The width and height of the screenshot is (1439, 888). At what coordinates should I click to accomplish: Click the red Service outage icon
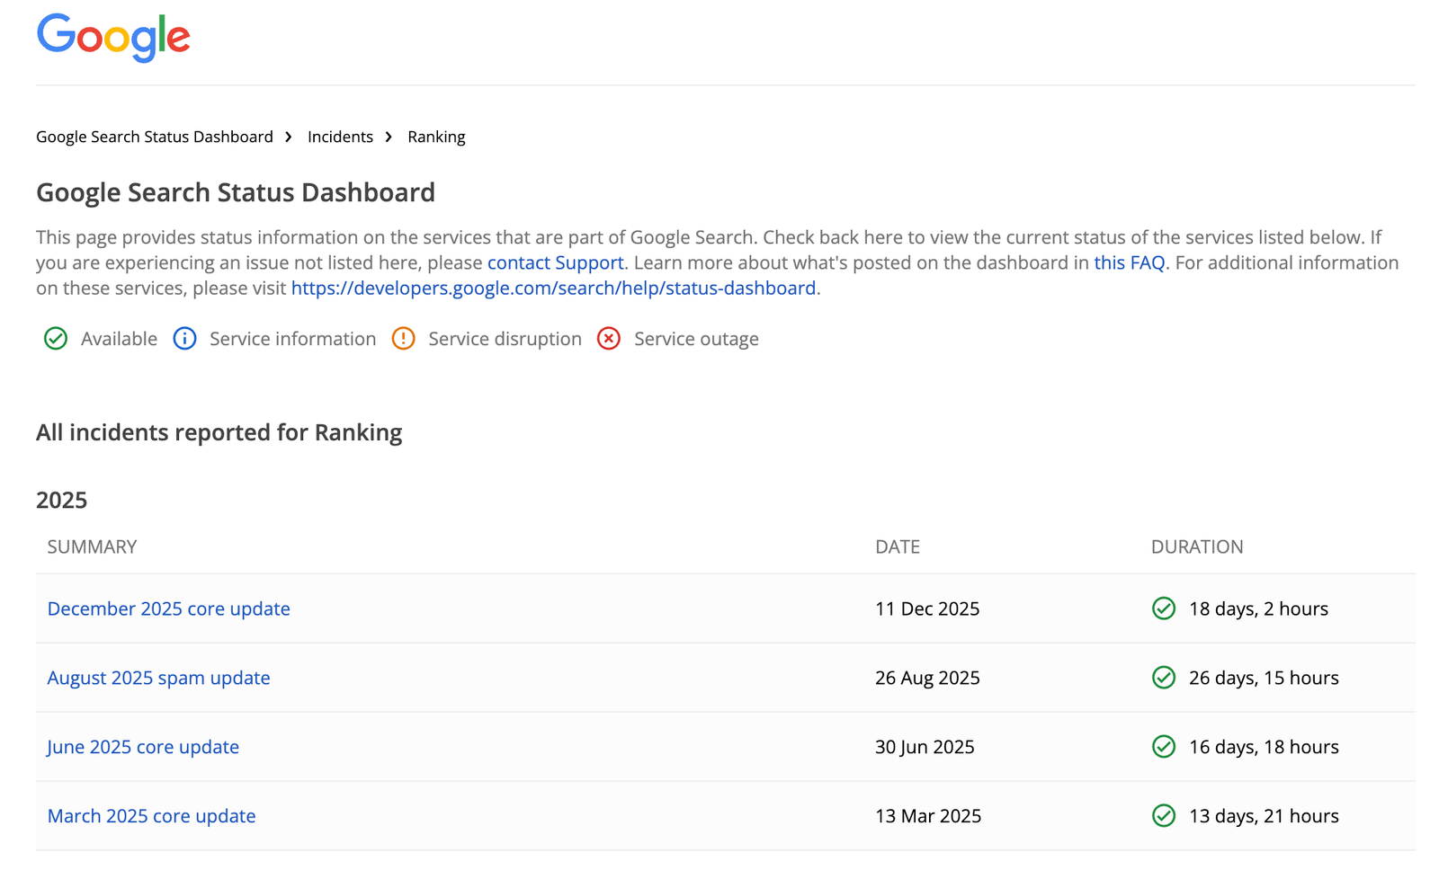click(609, 339)
